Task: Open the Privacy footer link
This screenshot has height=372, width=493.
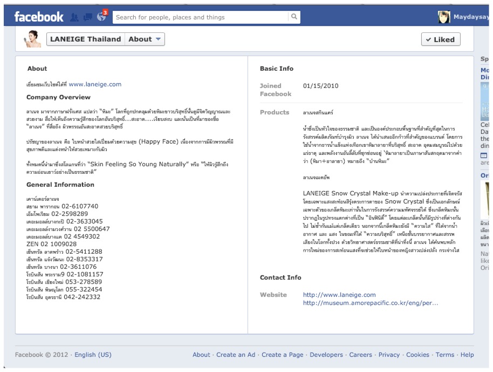Action: pyautogui.click(x=389, y=355)
